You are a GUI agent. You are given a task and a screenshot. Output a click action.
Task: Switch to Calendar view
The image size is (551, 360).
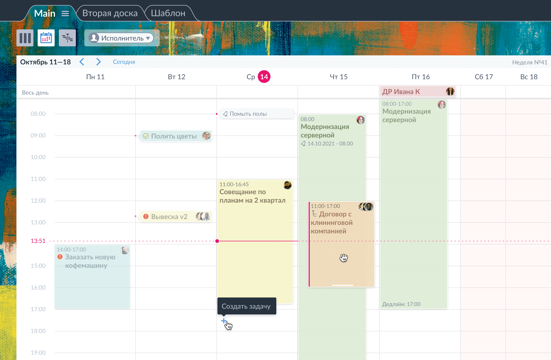pyautogui.click(x=45, y=37)
